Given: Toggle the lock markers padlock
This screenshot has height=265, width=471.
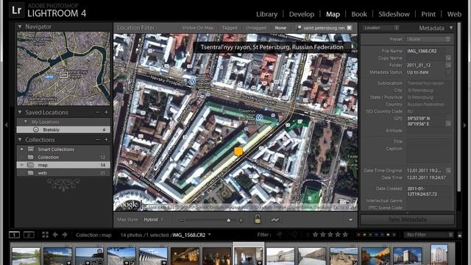Looking at the screenshot, I should point(258,219).
